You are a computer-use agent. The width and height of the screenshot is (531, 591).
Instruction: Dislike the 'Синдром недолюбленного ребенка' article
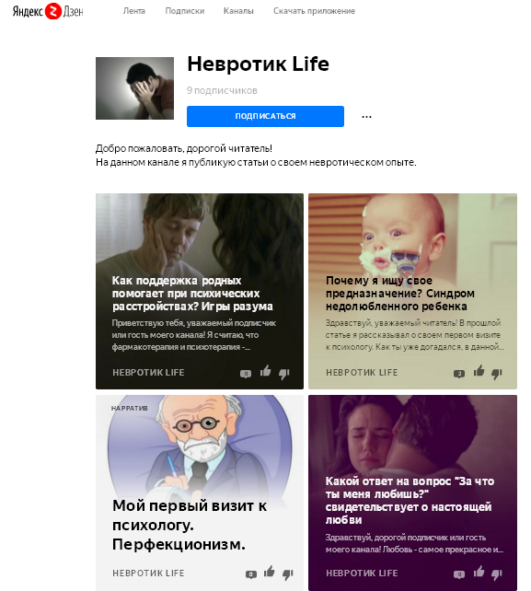[497, 374]
